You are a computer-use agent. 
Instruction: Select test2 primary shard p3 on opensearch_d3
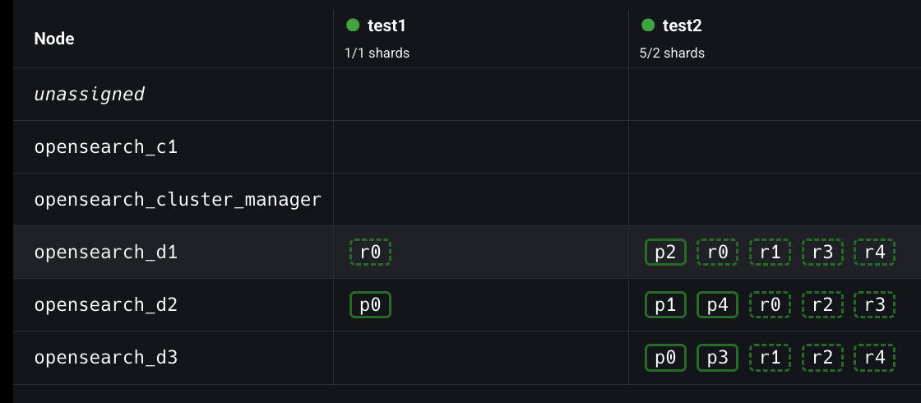(x=717, y=358)
